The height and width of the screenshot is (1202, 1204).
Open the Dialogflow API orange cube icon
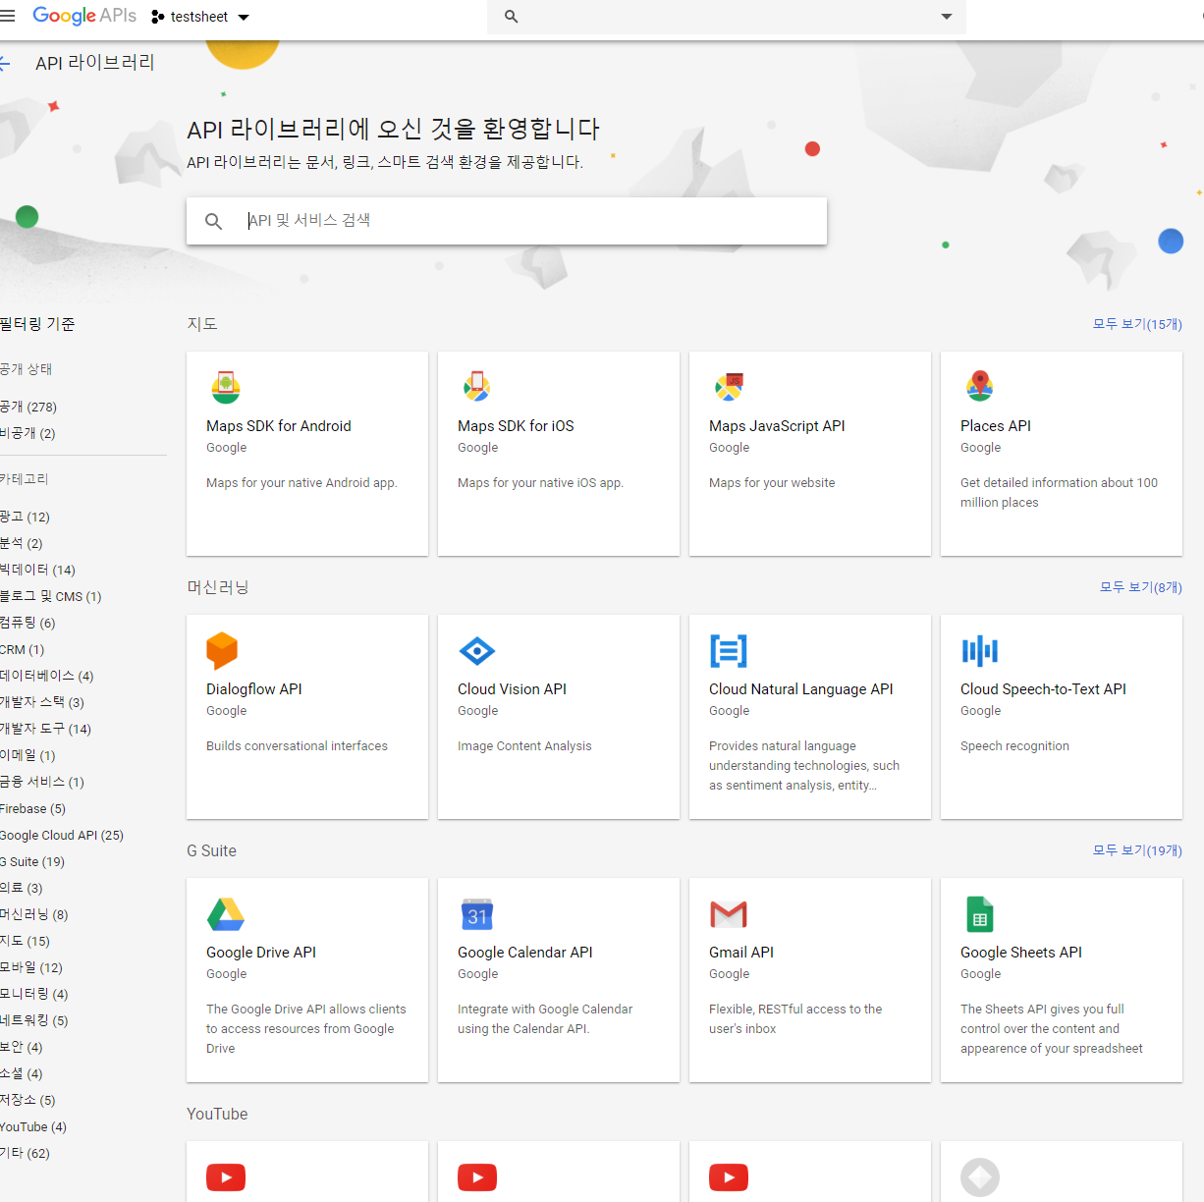[x=222, y=650]
